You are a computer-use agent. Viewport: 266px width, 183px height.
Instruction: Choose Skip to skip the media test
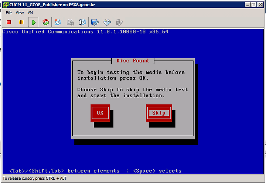tap(159, 113)
